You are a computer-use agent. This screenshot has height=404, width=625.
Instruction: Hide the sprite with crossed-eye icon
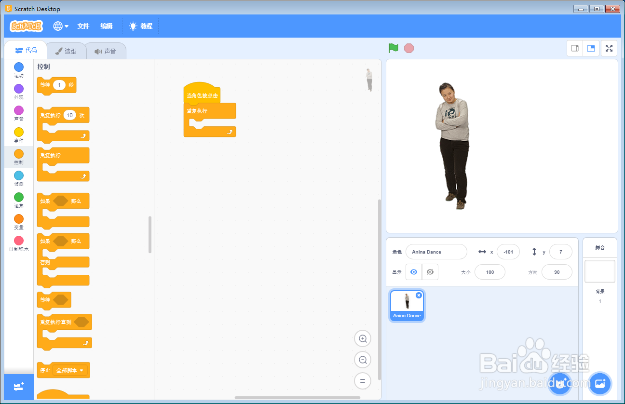pos(430,272)
